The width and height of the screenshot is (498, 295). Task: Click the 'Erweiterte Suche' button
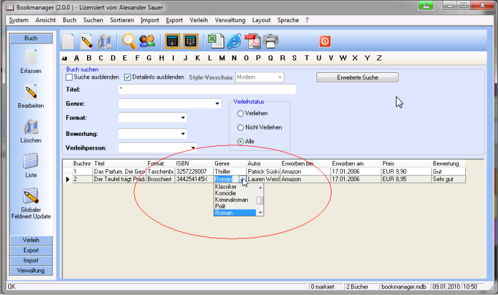357,77
